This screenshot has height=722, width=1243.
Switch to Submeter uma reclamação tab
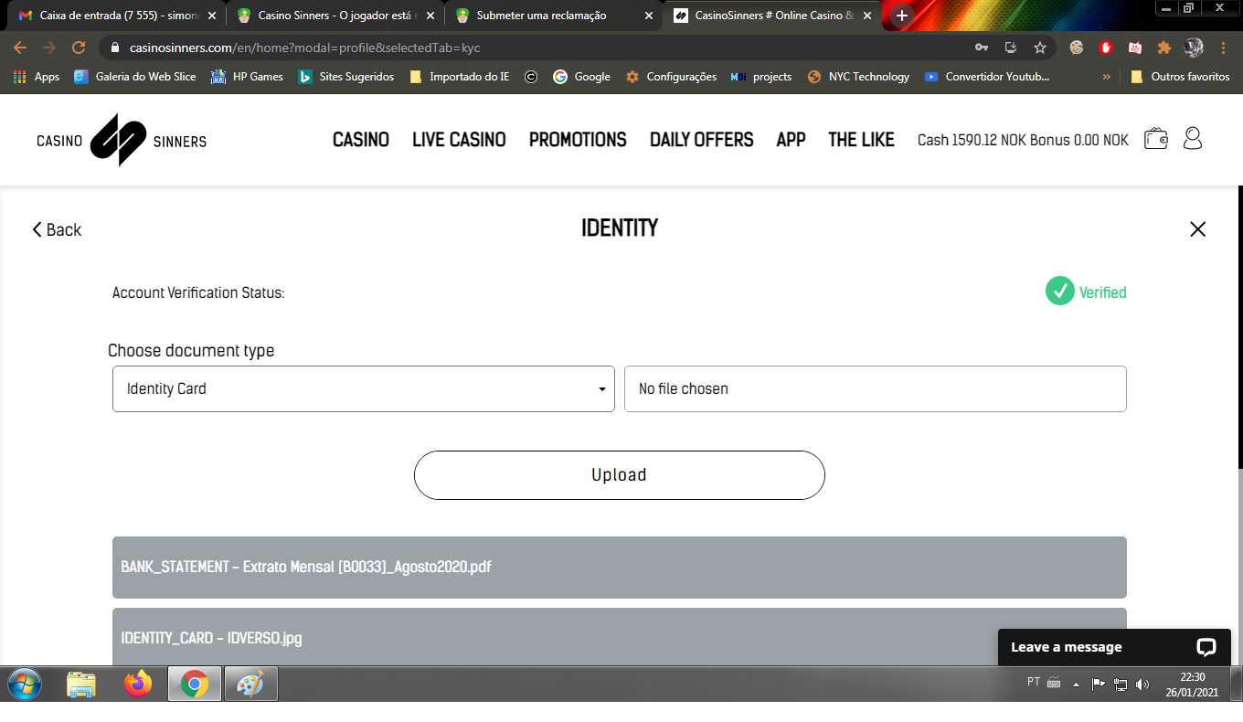pyautogui.click(x=554, y=16)
